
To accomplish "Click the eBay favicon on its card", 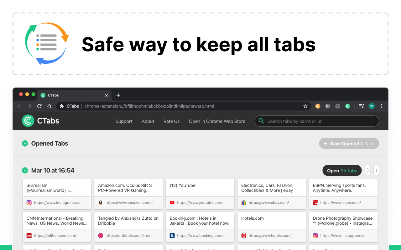I will (244, 202).
